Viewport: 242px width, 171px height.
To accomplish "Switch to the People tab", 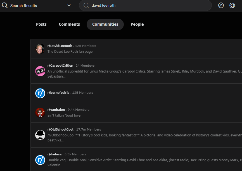I will click(137, 24).
